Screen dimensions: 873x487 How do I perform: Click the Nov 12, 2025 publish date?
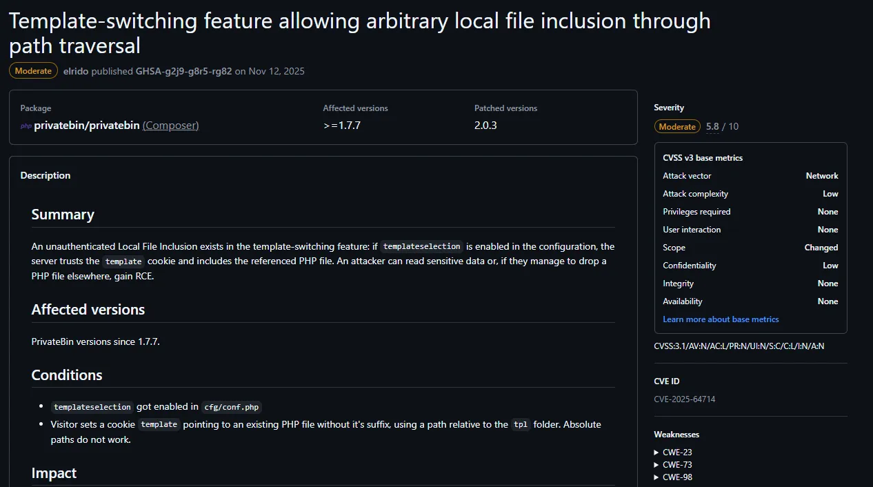[x=277, y=71]
